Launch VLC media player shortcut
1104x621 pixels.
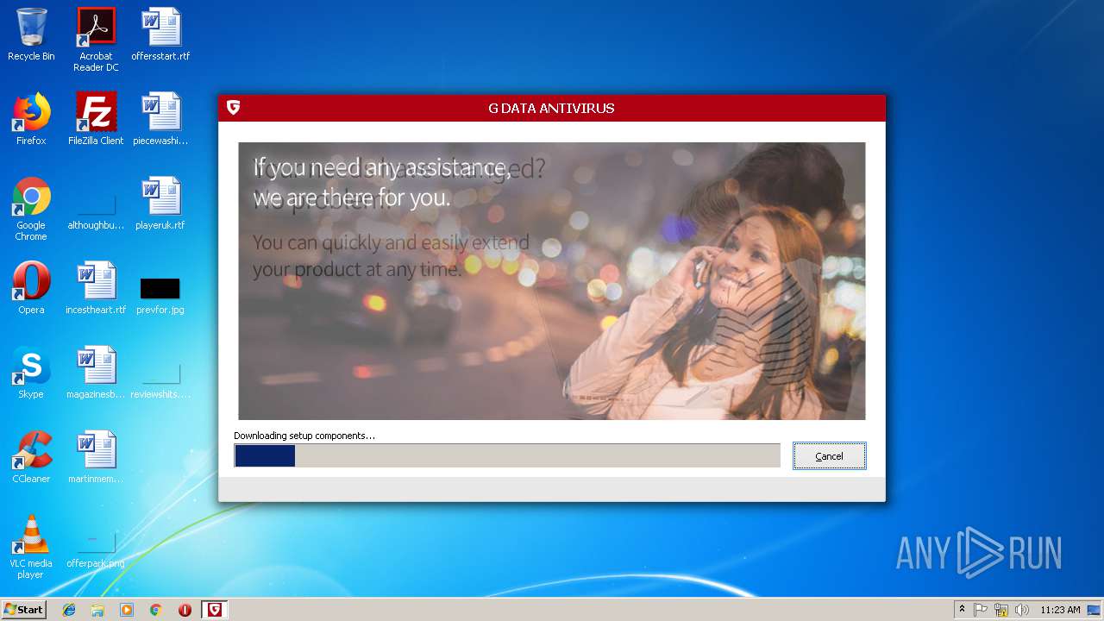click(31, 547)
